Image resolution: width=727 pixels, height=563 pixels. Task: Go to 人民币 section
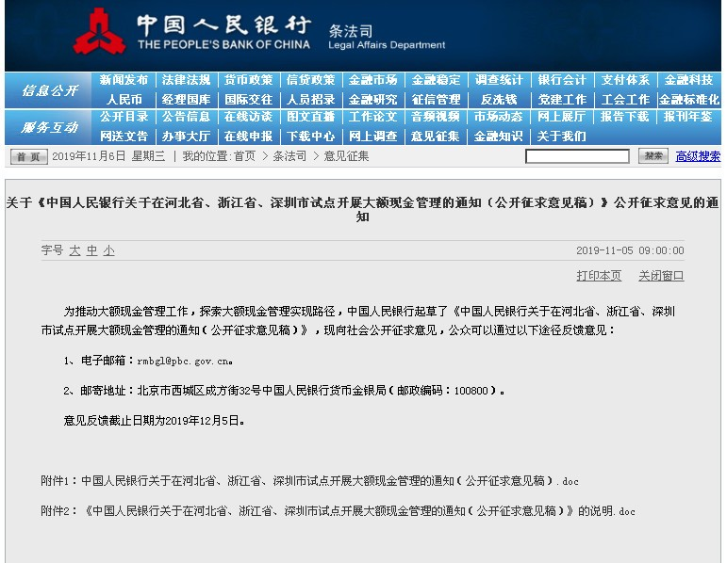point(124,100)
